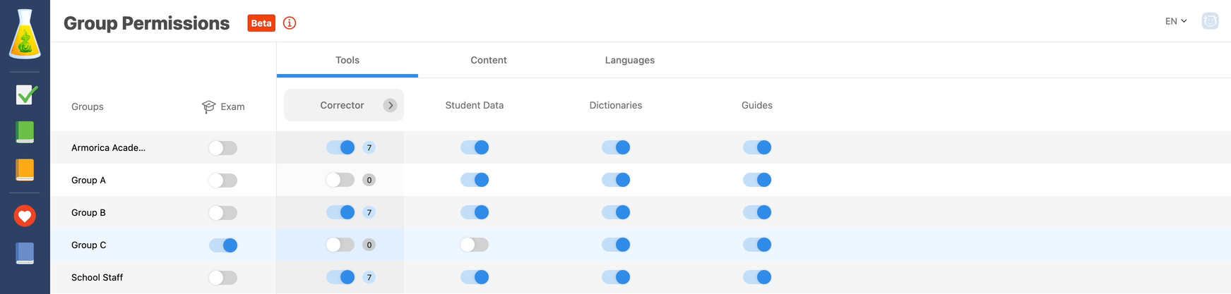Turn on Corrector toggle for Group A
Viewport: 1231px width, 294px height.
click(340, 180)
